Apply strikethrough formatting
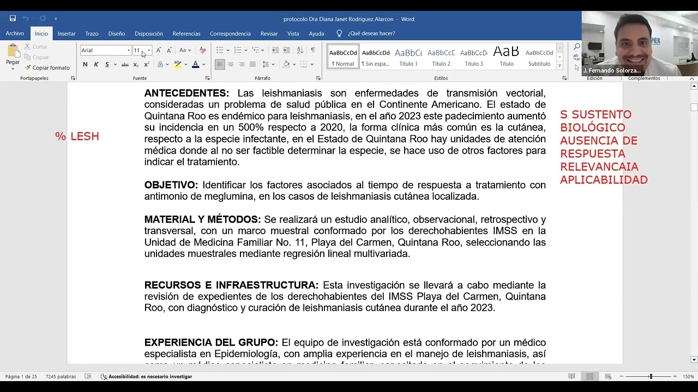This screenshot has height=392, width=698. (x=125, y=64)
